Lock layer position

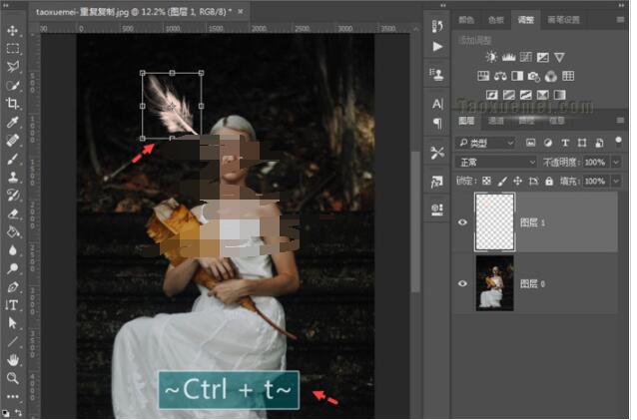click(x=518, y=182)
